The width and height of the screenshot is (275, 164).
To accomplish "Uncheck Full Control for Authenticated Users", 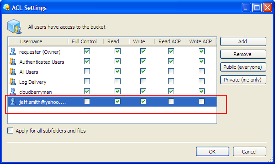I will point(87,61).
